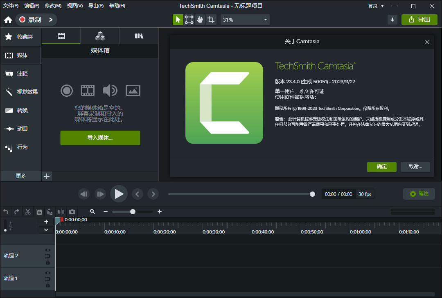Click the previous frame playback button

(84, 194)
